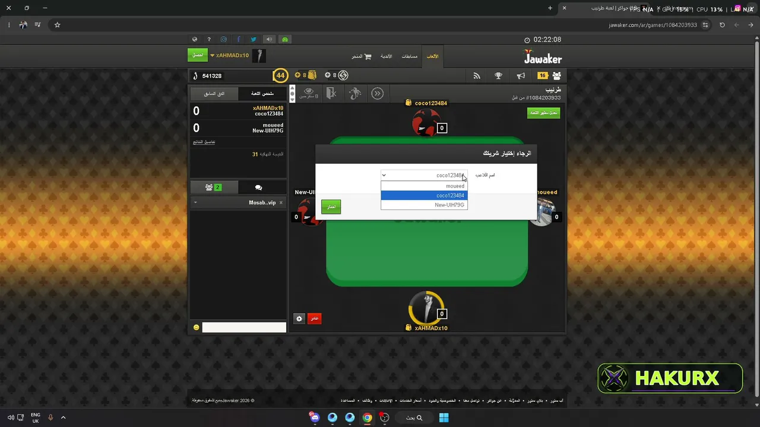Open the المتجر store cart menu

tap(362, 56)
